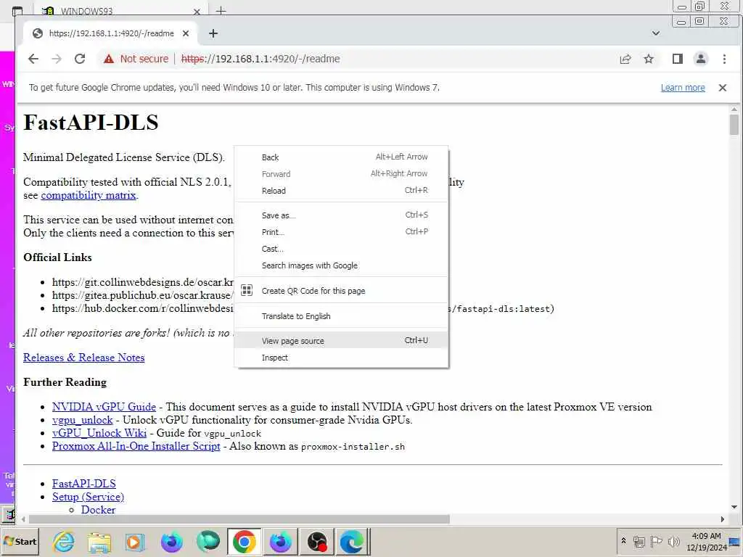Click the network tray icon

pyautogui.click(x=639, y=541)
